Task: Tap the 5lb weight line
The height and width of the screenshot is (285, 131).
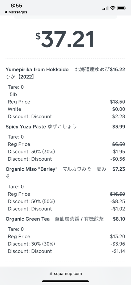Action: tap(13, 94)
